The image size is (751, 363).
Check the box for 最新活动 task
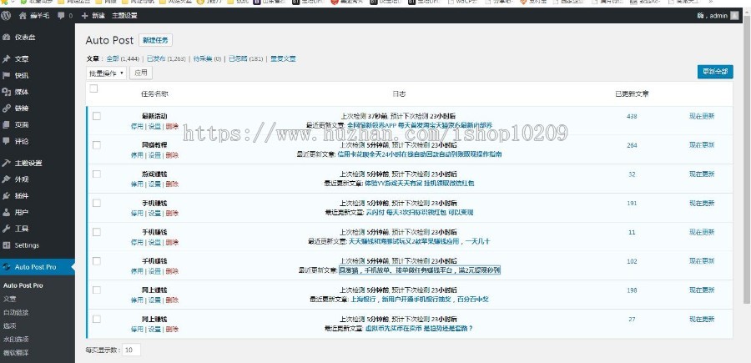pos(97,116)
